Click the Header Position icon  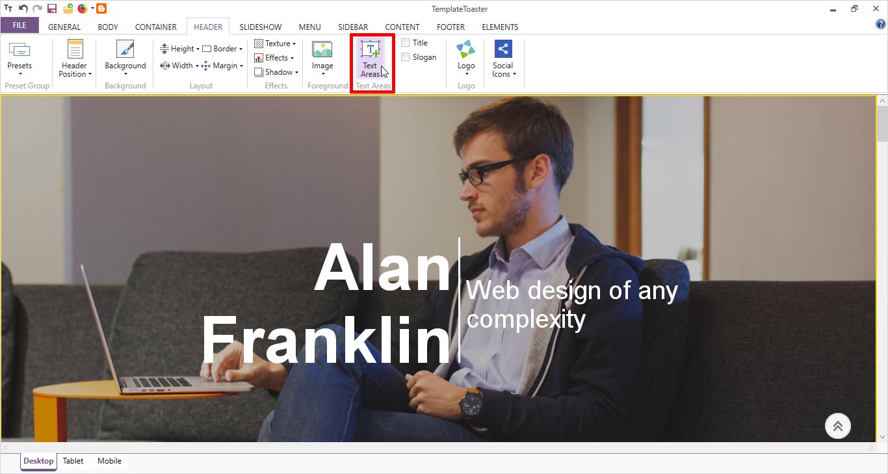(75, 50)
